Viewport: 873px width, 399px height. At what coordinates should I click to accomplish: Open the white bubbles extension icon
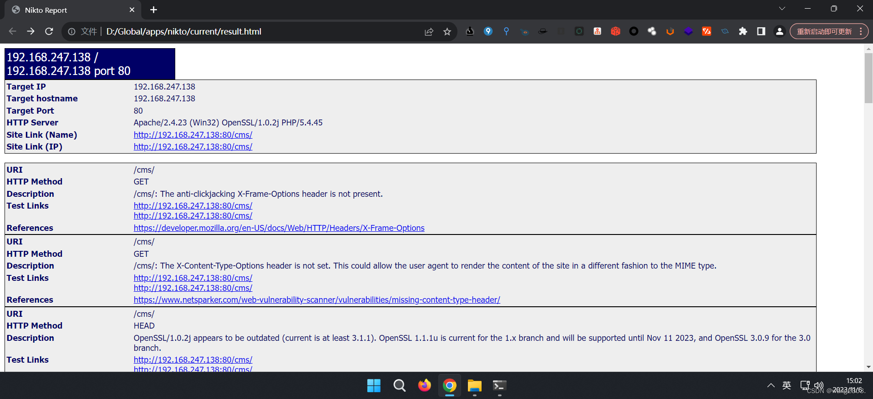click(652, 31)
